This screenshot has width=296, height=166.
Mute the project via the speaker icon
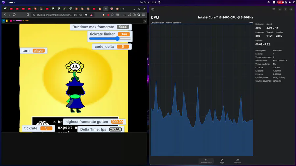pyautogui.click(x=14, y=21)
